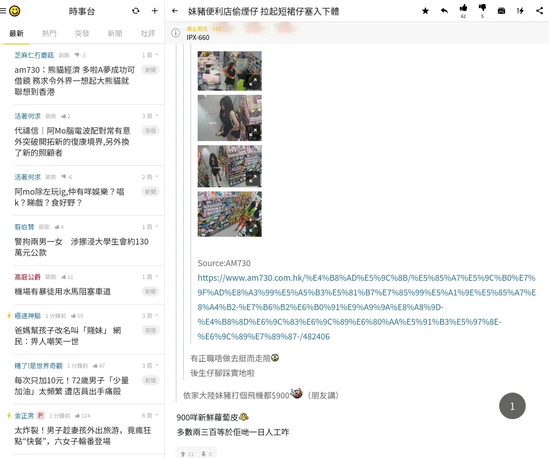Open page dropdown for 阿mo除左玩ig thread

pos(150,177)
